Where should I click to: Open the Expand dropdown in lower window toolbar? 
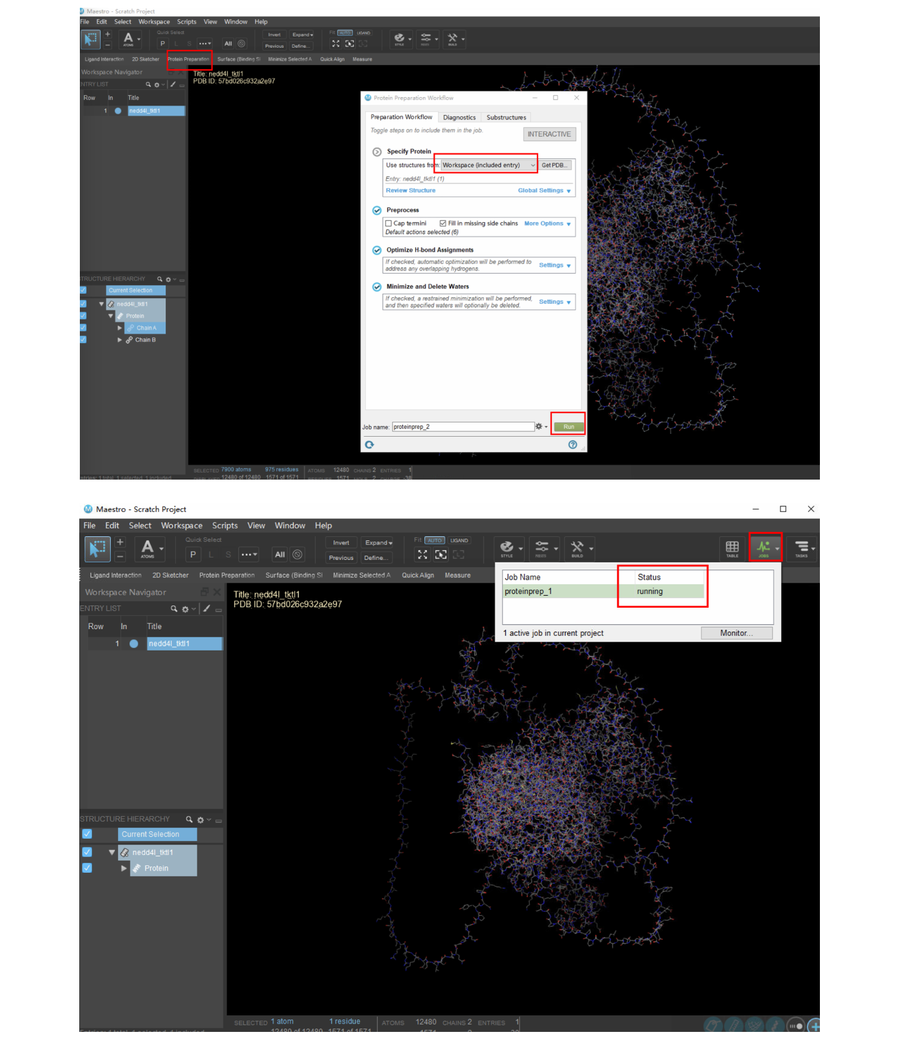pos(378,543)
